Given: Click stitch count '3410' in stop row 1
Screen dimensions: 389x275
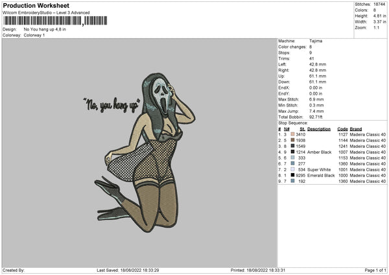Looking at the screenshot, I should tap(300, 134).
